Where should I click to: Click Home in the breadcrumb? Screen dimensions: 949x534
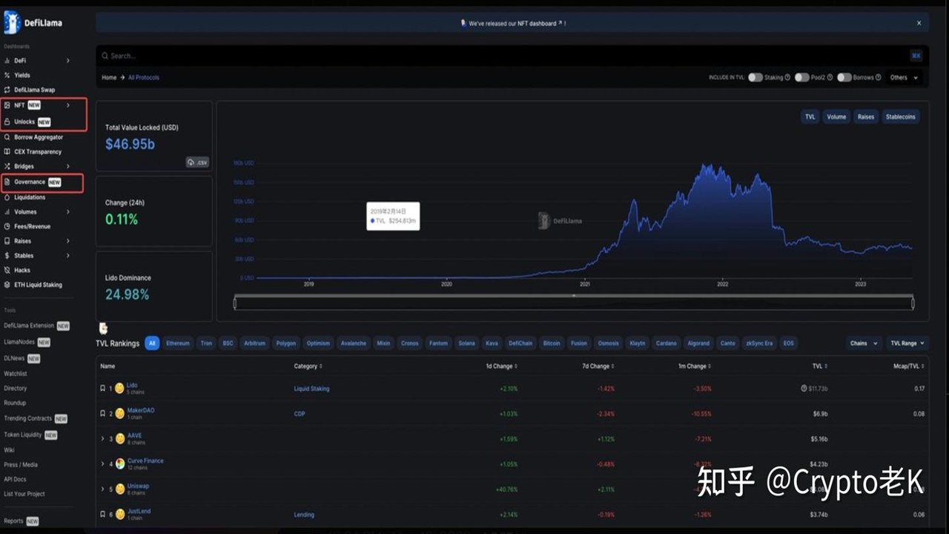coord(109,77)
